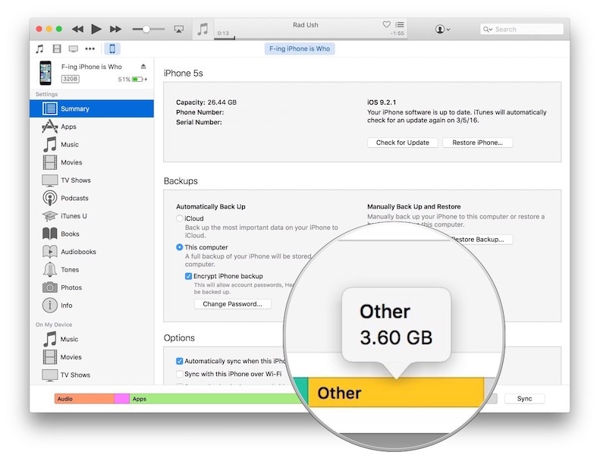Open Music under Settings sidebar
The height and width of the screenshot is (455, 600).
coord(92,145)
